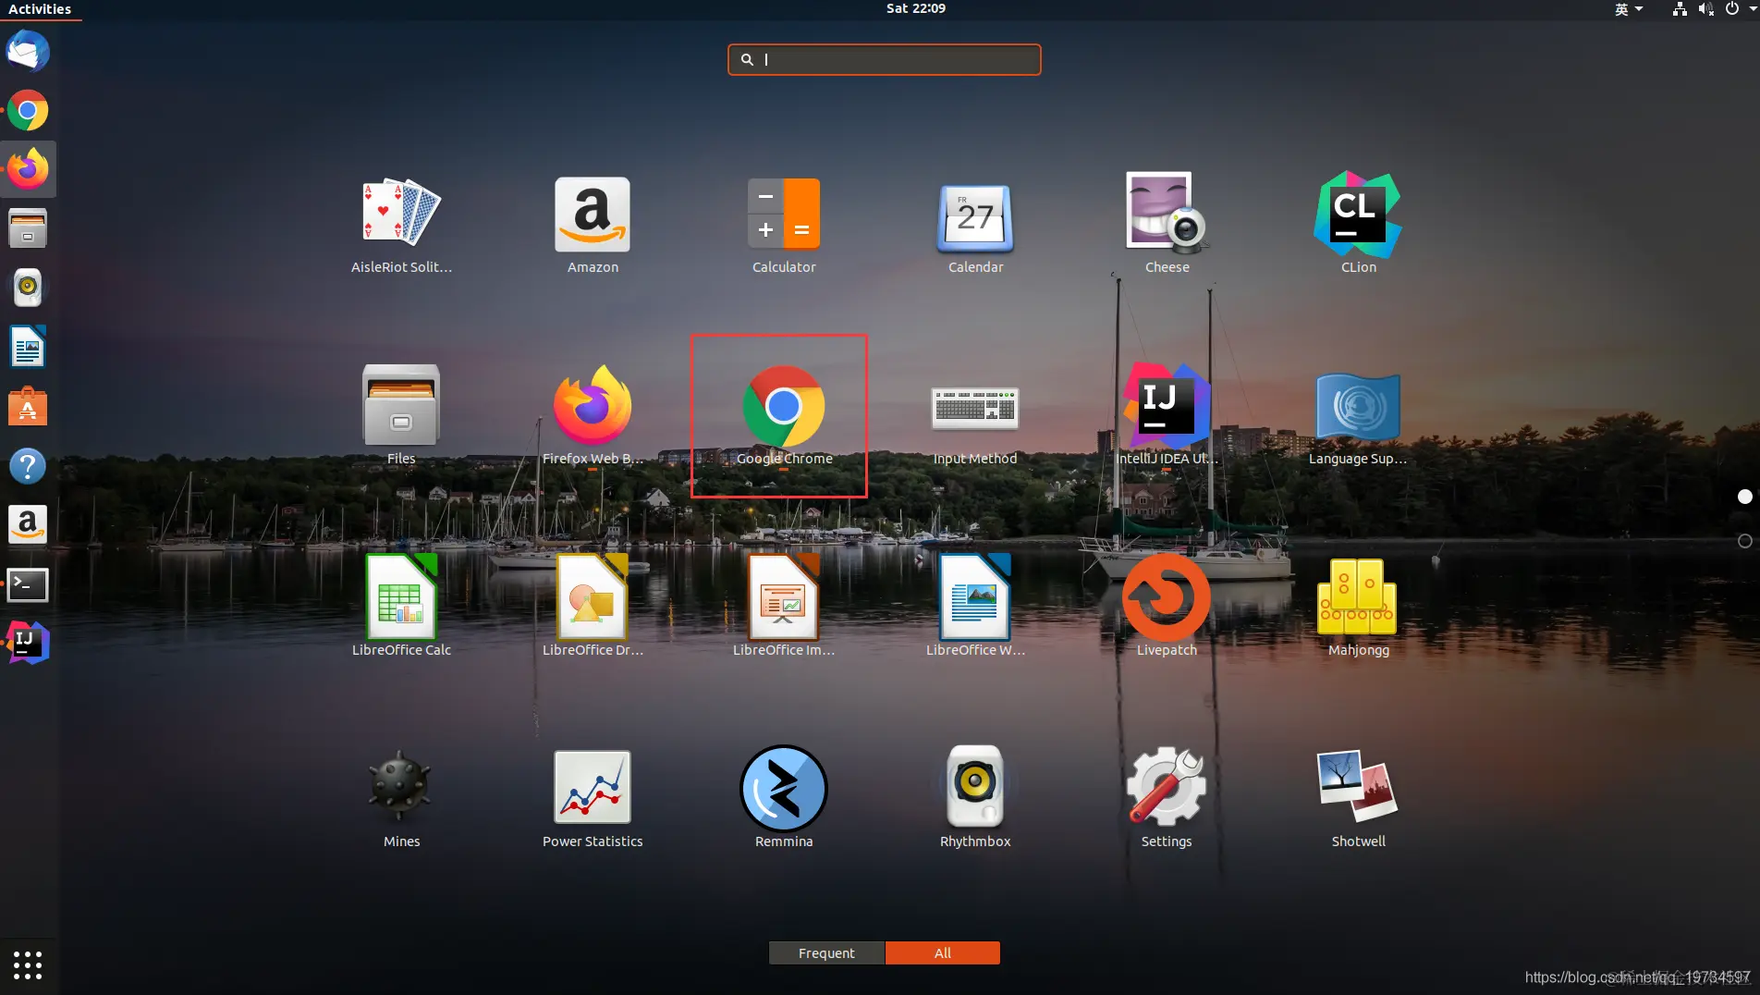Viewport: 1760px width, 995px height.
Task: Open Terminal from the dock
Action: coord(28,583)
